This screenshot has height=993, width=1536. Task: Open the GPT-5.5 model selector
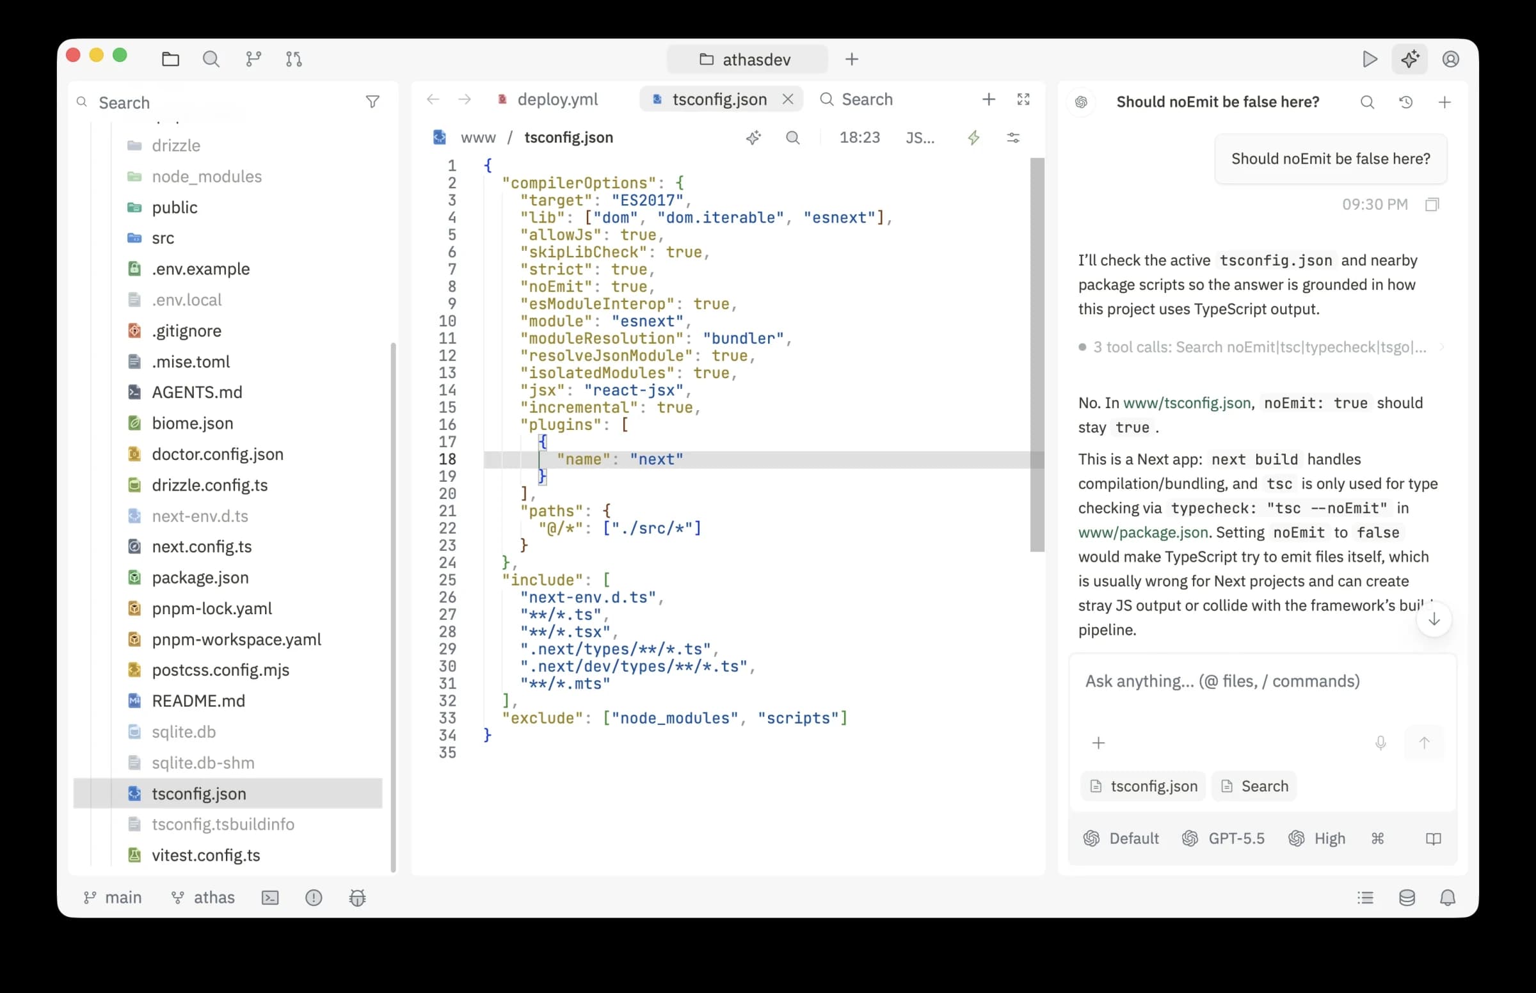tap(1222, 838)
